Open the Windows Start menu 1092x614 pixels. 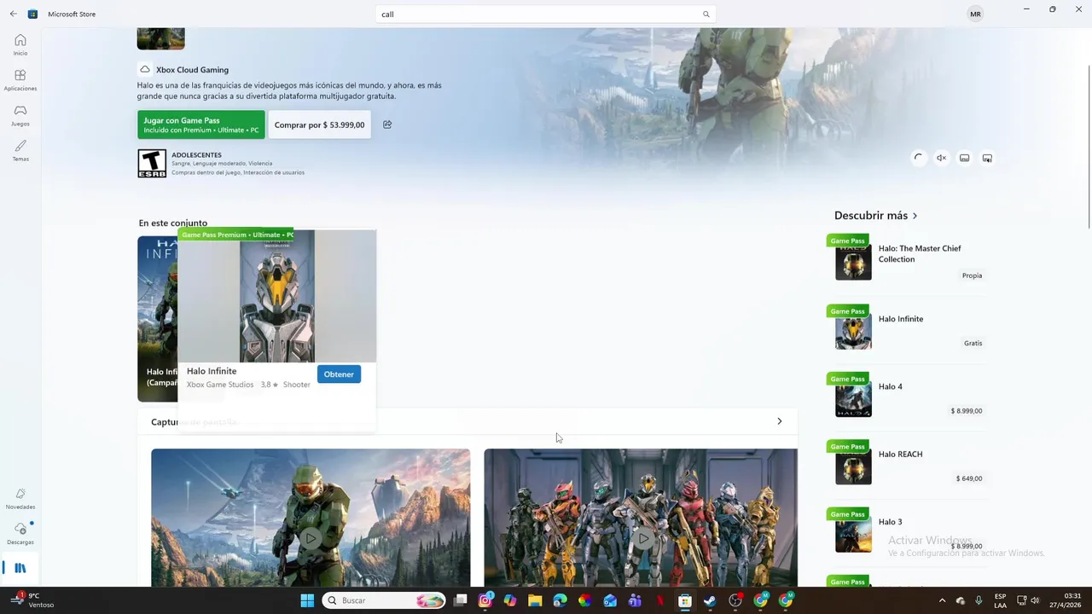(x=307, y=600)
